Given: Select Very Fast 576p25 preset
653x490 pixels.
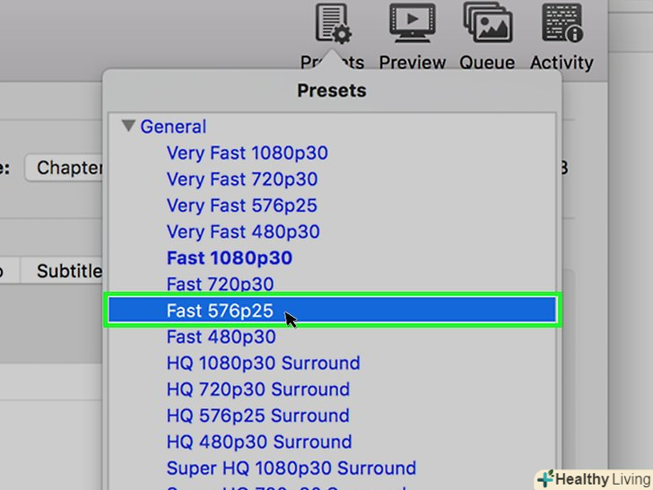Looking at the screenshot, I should [242, 206].
